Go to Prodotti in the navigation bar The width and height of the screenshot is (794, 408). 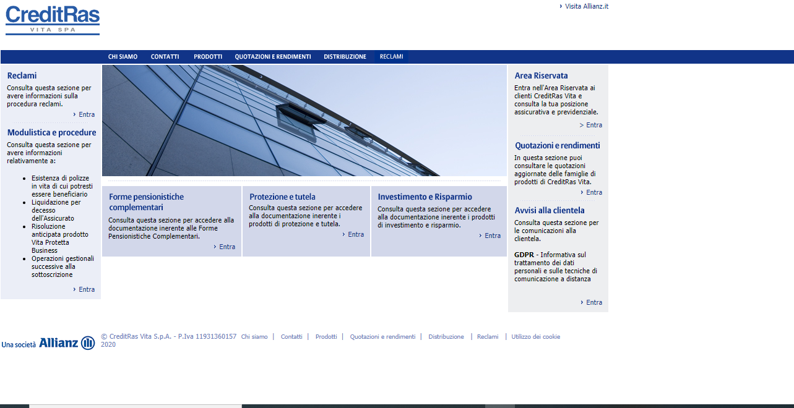point(207,57)
